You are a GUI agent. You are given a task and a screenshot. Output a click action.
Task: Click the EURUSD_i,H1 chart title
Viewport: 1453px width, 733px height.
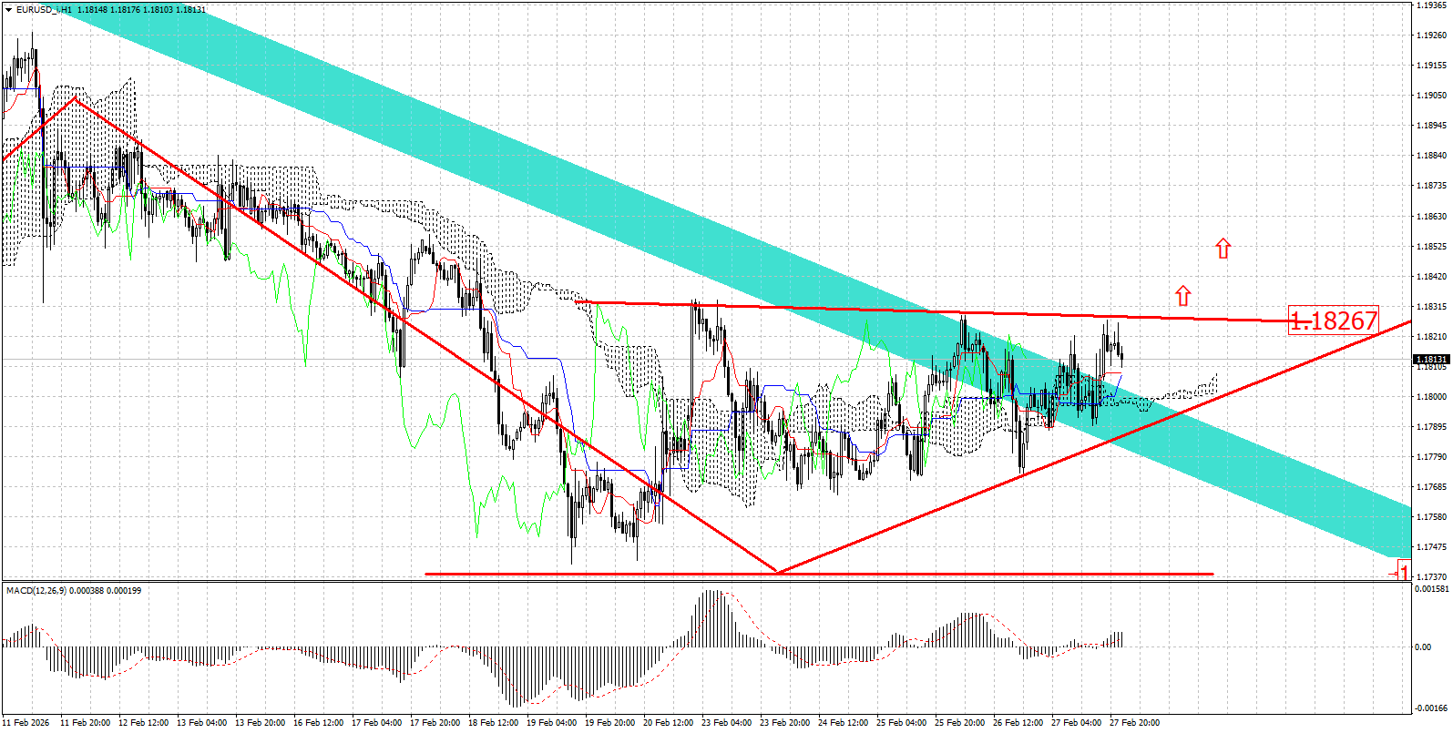tap(44, 10)
